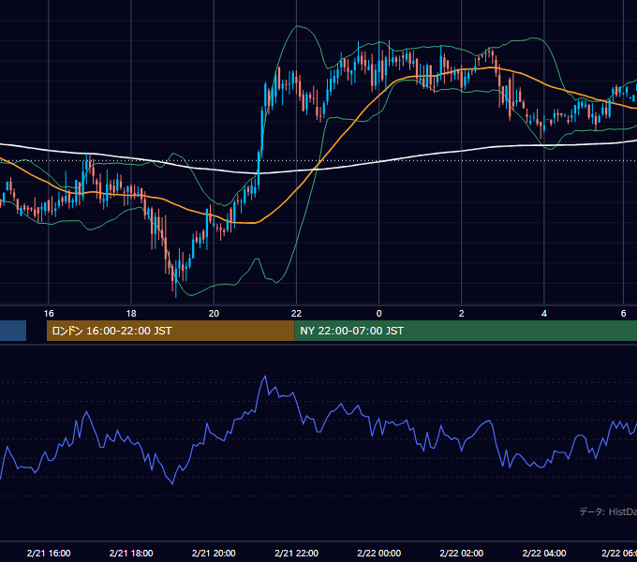Screen dimensions: 637x562
Task: Click the 2/21 16:00 date label
Action: pos(49,553)
